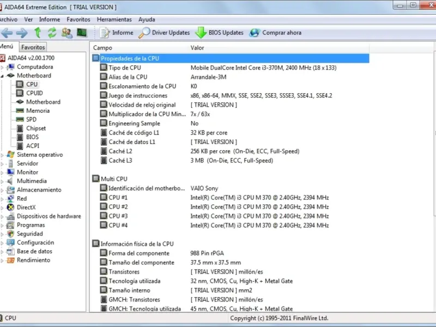Open the green monitor graph icon
Image resolution: width=436 pixels, height=327 pixels.
82,33
